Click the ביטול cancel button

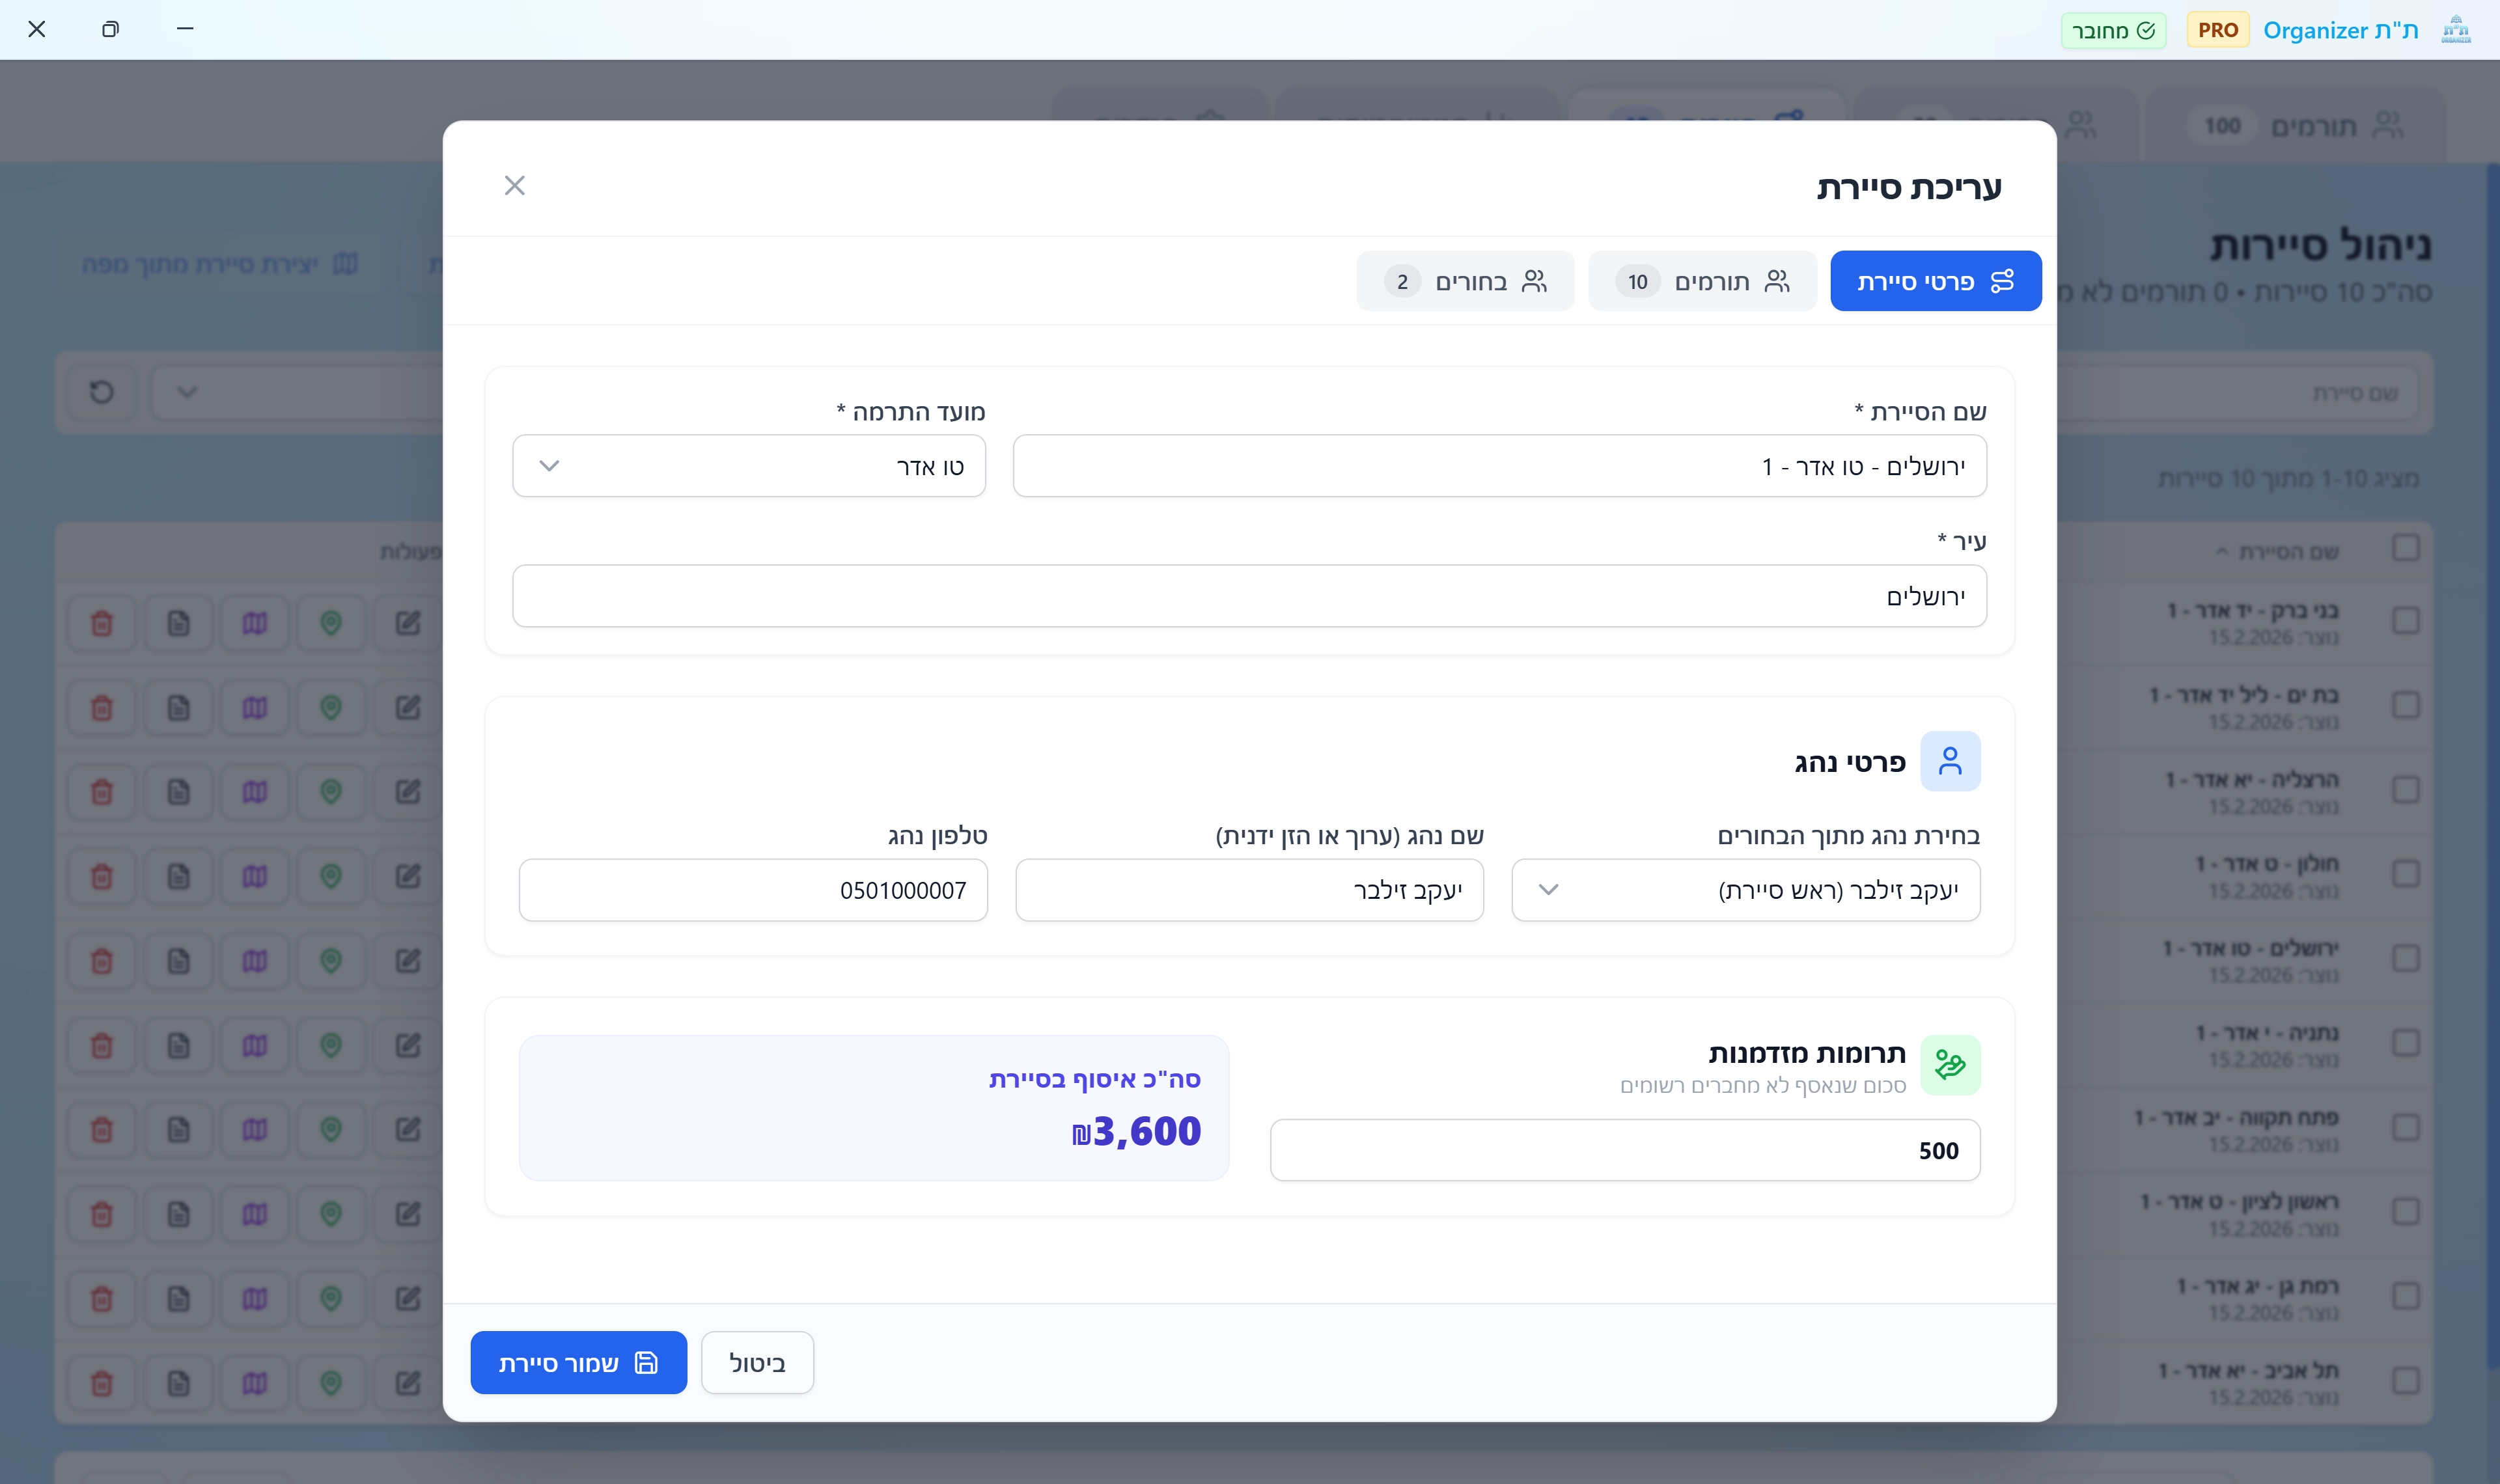tap(757, 1362)
